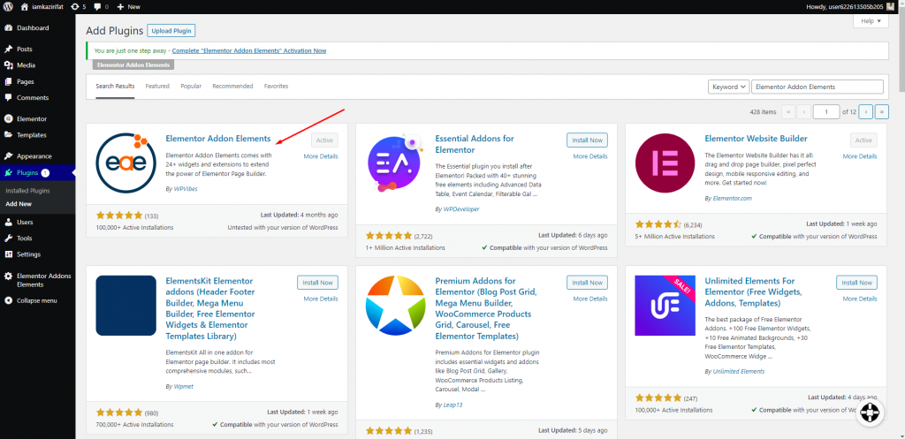
Task: Click the New plus item in admin bar
Action: pos(128,6)
